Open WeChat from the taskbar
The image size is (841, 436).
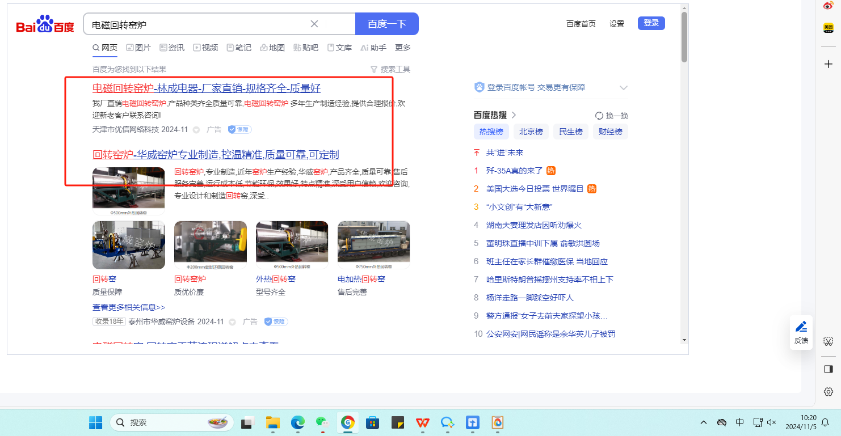tap(322, 422)
